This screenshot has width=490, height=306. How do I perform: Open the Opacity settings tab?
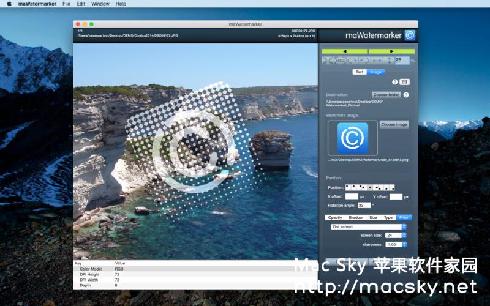pyautogui.click(x=335, y=217)
